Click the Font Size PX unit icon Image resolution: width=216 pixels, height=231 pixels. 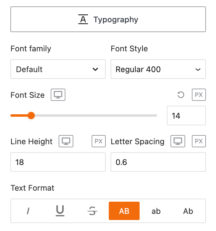(x=199, y=95)
